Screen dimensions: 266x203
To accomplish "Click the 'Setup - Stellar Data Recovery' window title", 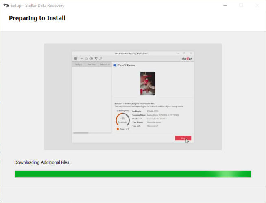I will coord(37,6).
